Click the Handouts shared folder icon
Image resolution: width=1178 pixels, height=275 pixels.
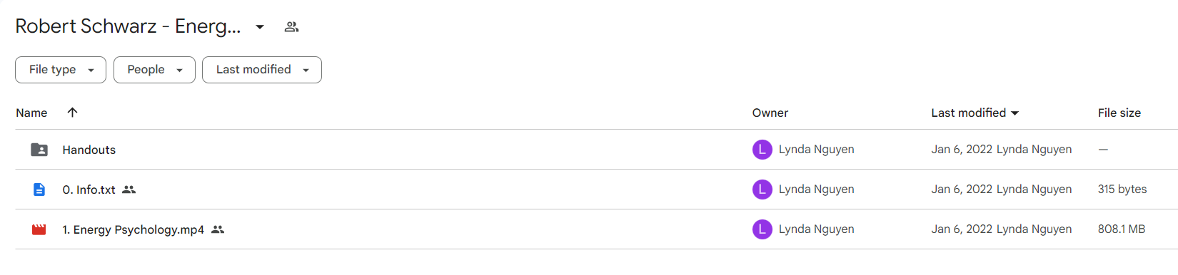39,150
